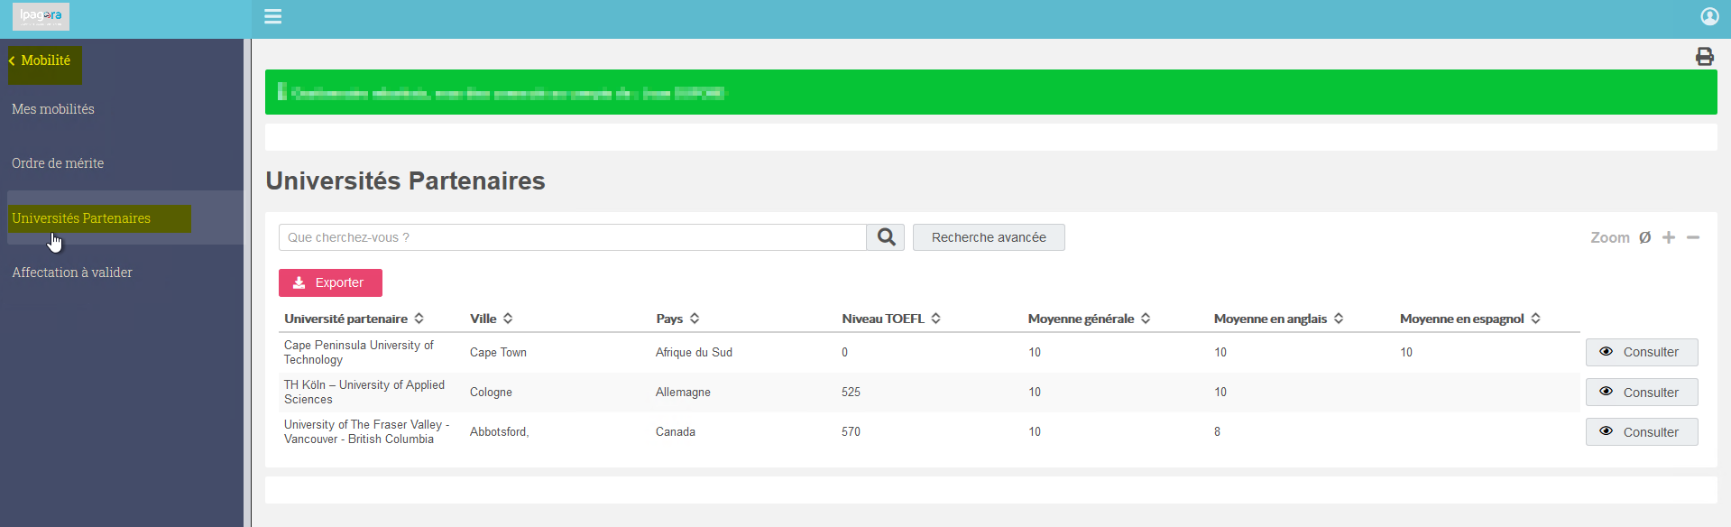Sort by Moyenne en espagnol column arrows
The height and width of the screenshot is (527, 1731).
(x=1535, y=319)
